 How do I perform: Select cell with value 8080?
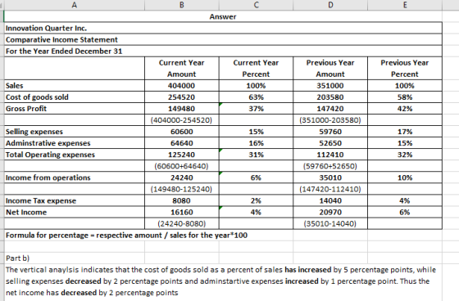(x=182, y=200)
